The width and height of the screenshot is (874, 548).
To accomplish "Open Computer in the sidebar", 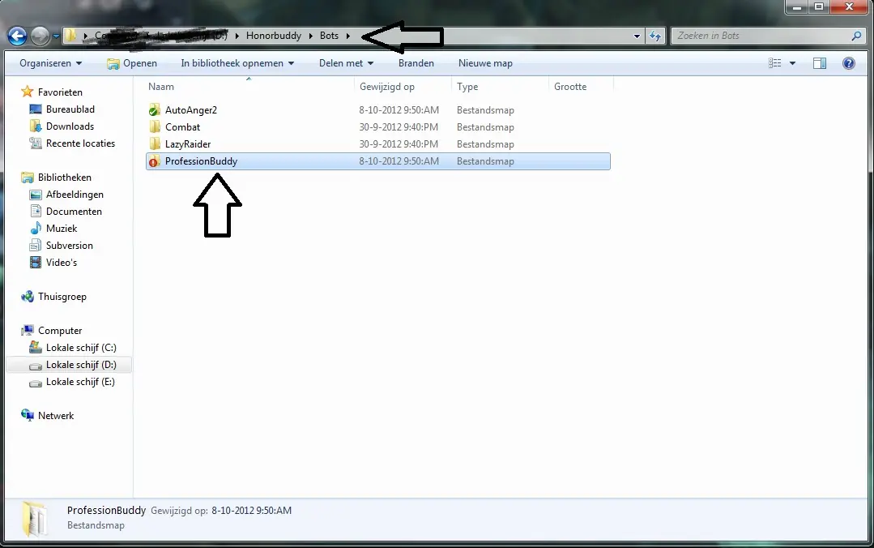I will (60, 331).
